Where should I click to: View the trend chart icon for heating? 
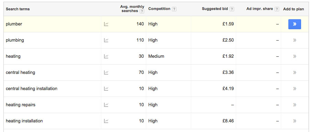(x=106, y=56)
